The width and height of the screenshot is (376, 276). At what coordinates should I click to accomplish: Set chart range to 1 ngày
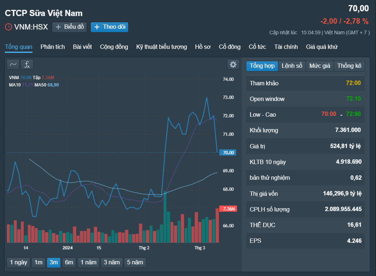pos(19,263)
